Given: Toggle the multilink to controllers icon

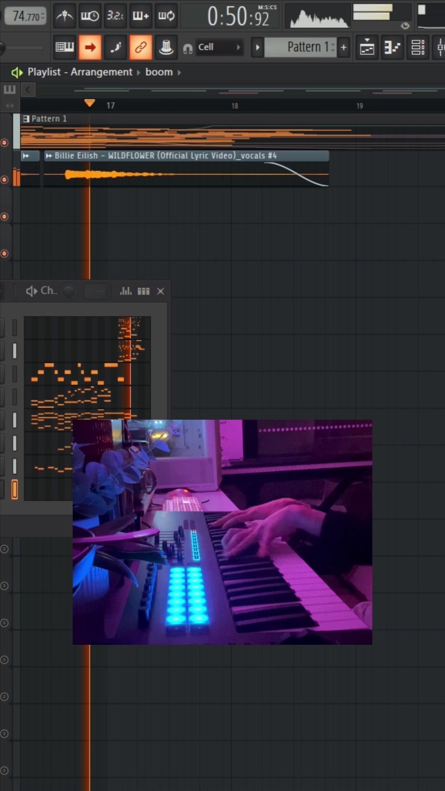Looking at the screenshot, I should click(x=141, y=47).
